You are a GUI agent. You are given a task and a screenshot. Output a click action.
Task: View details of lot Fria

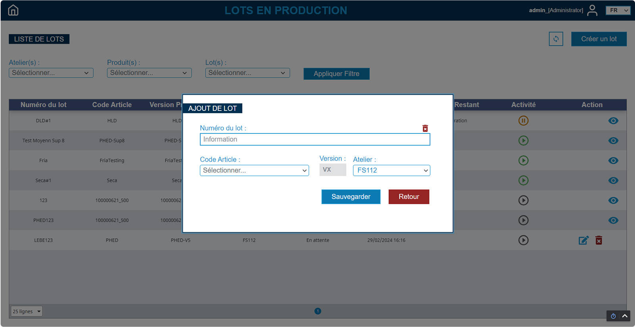tap(613, 160)
